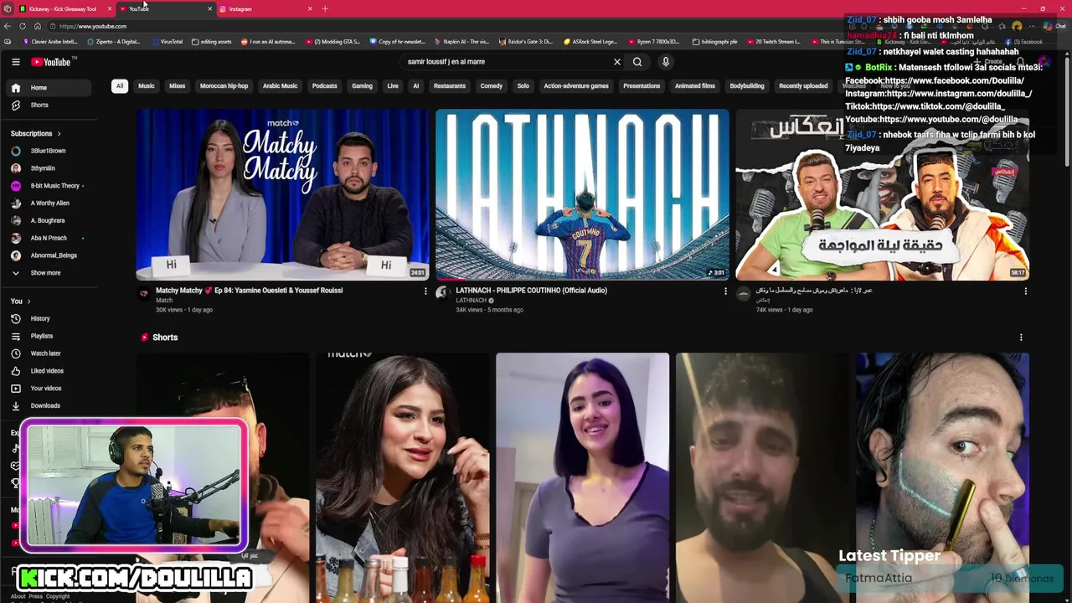Viewport: 1072px width, 603px height.
Task: Open options menu for Matchy Matchy video
Action: pyautogui.click(x=425, y=291)
